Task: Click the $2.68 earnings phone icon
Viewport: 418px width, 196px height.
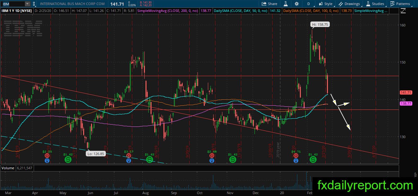Action: point(212,155)
